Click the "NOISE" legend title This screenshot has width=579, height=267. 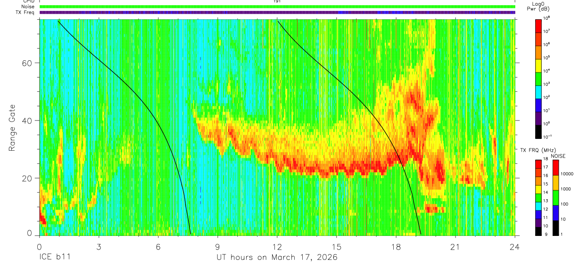557,156
